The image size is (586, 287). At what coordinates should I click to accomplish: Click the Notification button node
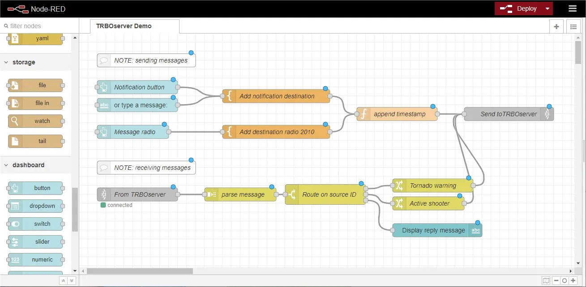tap(137, 87)
